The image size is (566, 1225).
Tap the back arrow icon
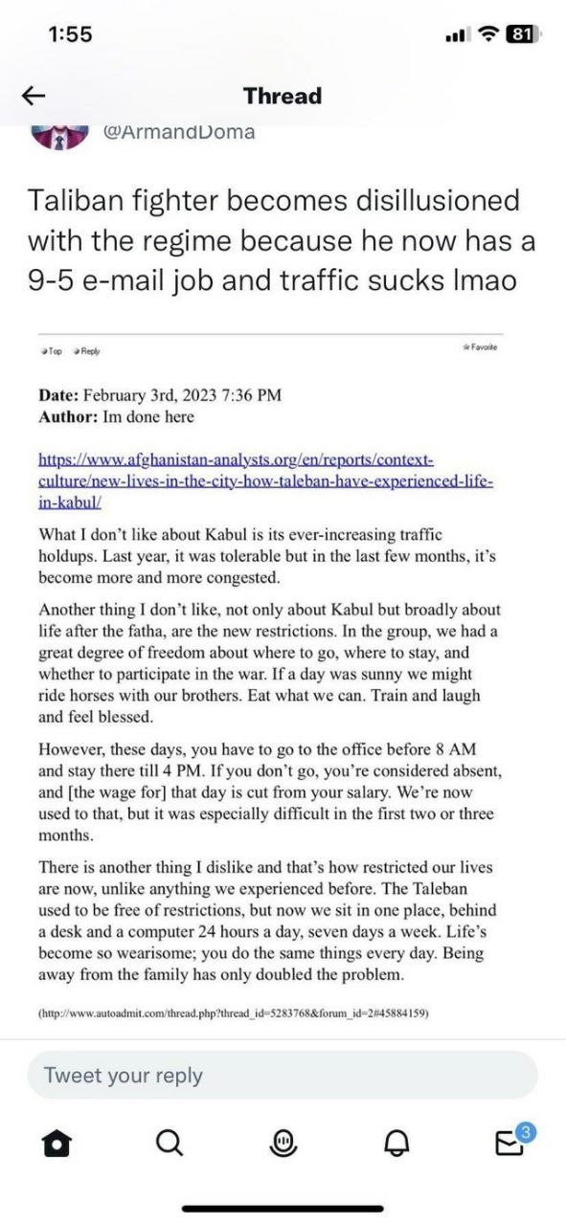[34, 96]
